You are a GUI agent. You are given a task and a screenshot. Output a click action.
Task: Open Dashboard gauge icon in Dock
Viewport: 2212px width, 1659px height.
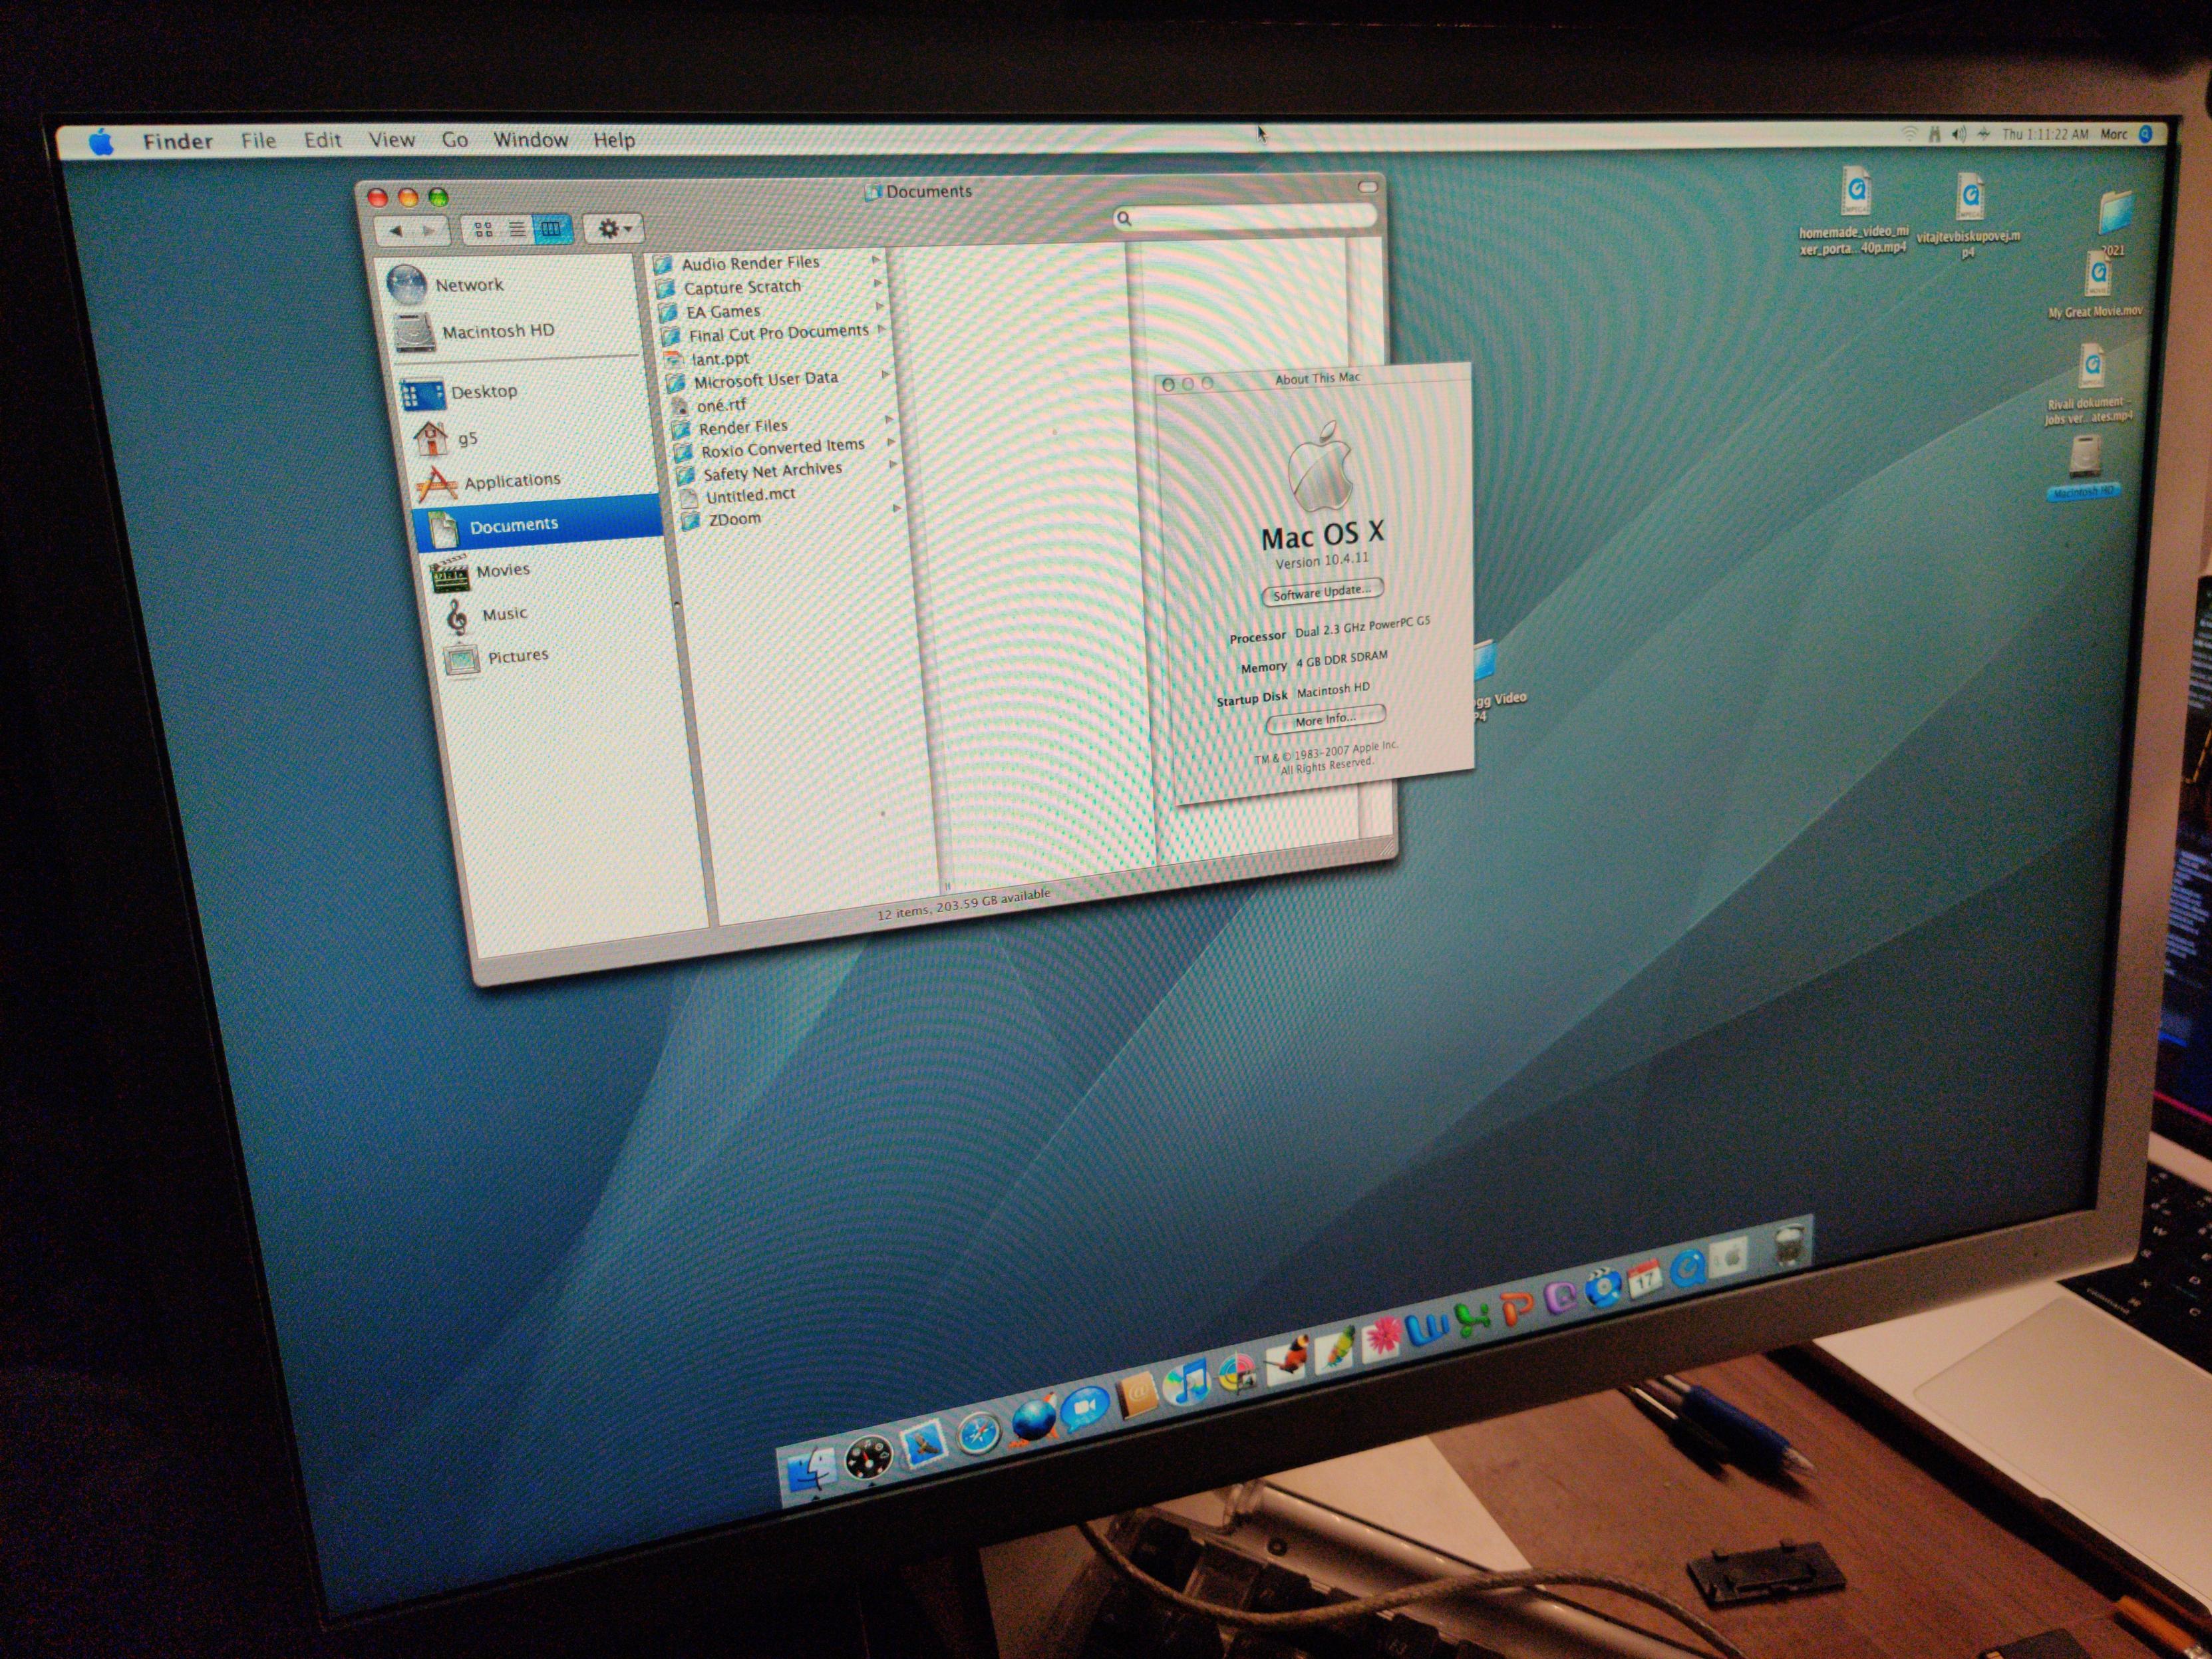(x=868, y=1458)
